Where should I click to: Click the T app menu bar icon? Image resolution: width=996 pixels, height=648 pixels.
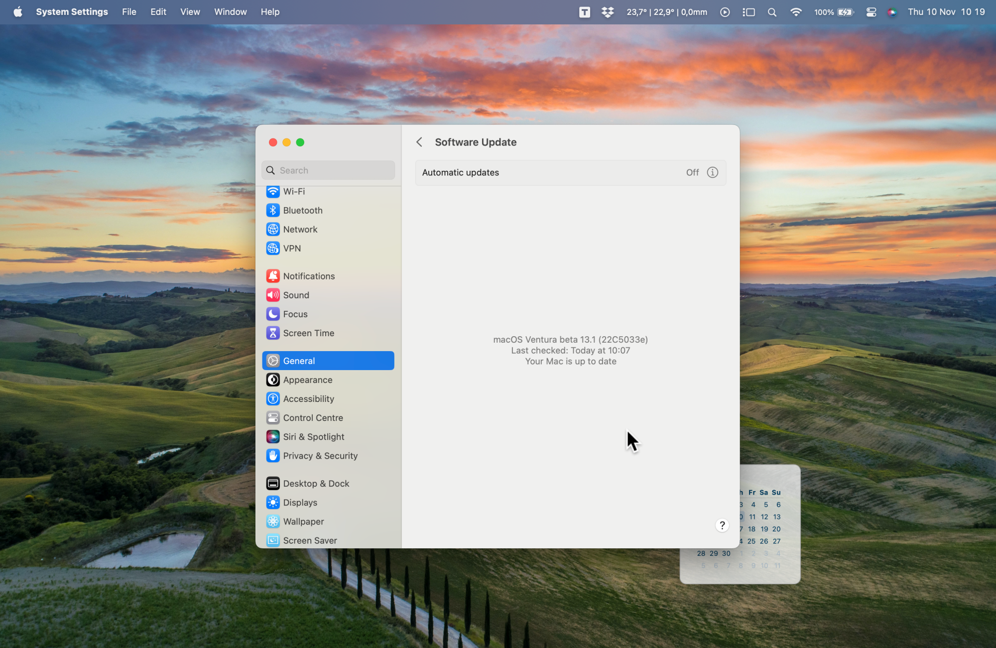click(x=585, y=12)
